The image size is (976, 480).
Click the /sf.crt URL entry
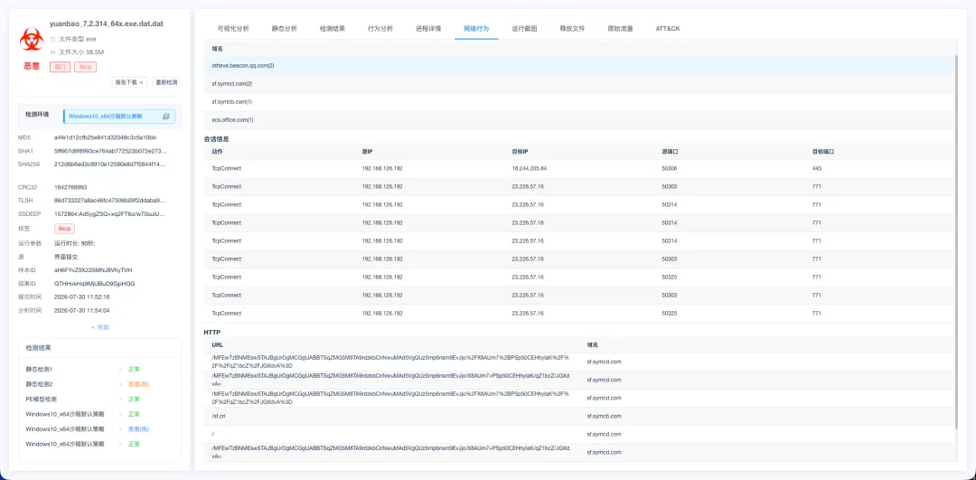click(219, 416)
